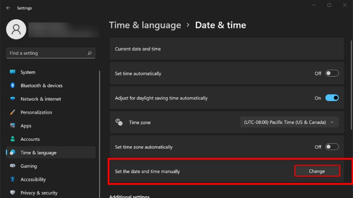
Task: Click the Change button for manual time
Action: pos(317,171)
